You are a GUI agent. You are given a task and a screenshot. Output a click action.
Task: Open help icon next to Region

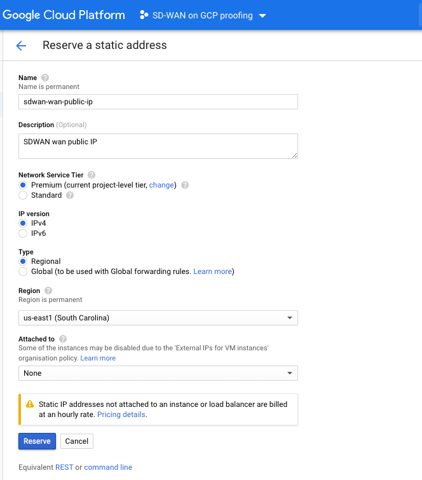click(48, 291)
